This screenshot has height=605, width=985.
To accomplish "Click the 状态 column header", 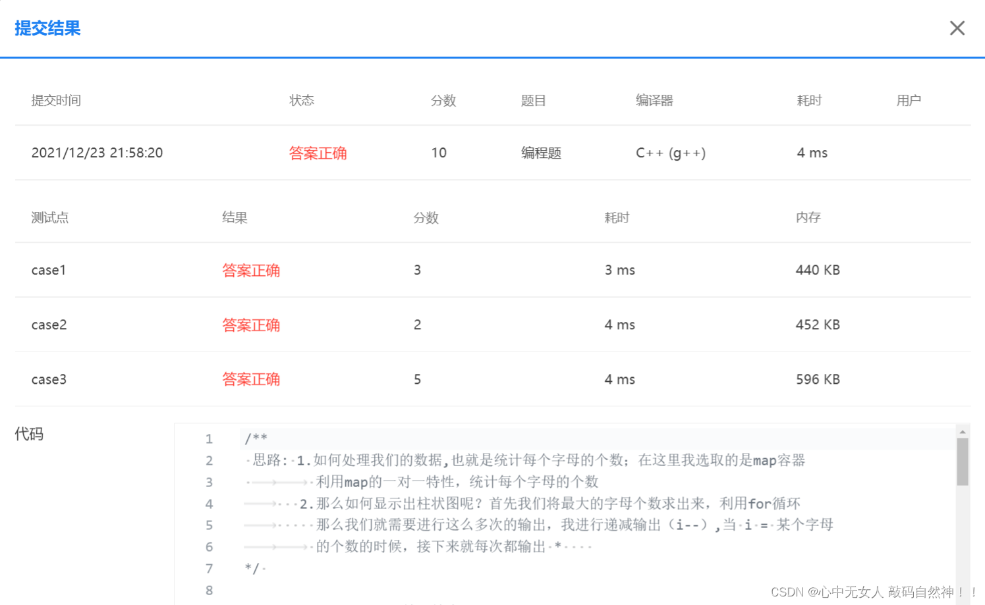I will (301, 100).
